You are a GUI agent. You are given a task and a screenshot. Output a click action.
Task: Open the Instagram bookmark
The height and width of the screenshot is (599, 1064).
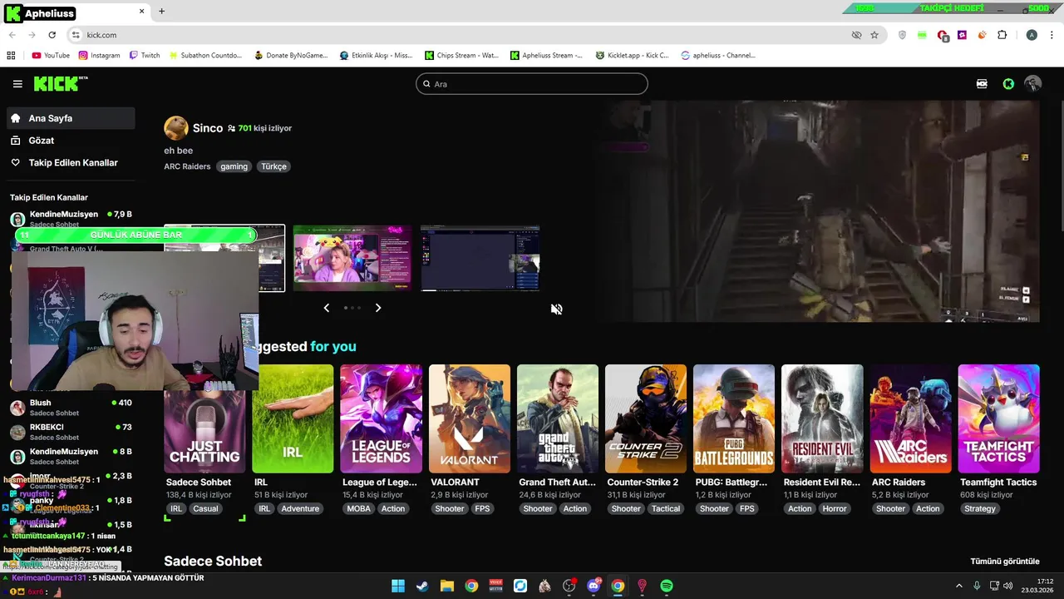(99, 56)
